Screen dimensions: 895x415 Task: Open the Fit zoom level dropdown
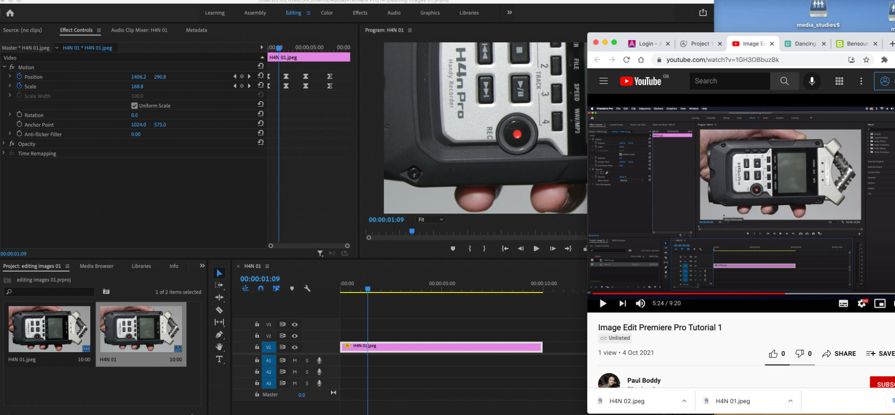coord(430,219)
